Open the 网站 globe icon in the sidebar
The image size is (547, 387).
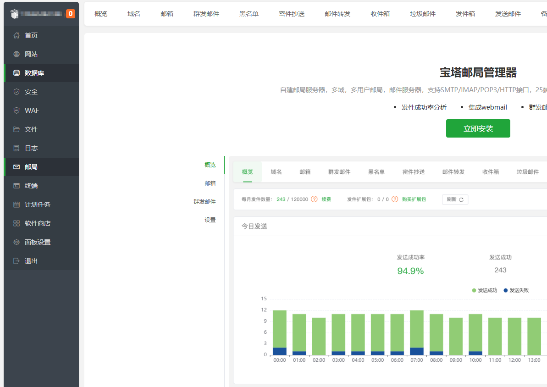(x=17, y=54)
